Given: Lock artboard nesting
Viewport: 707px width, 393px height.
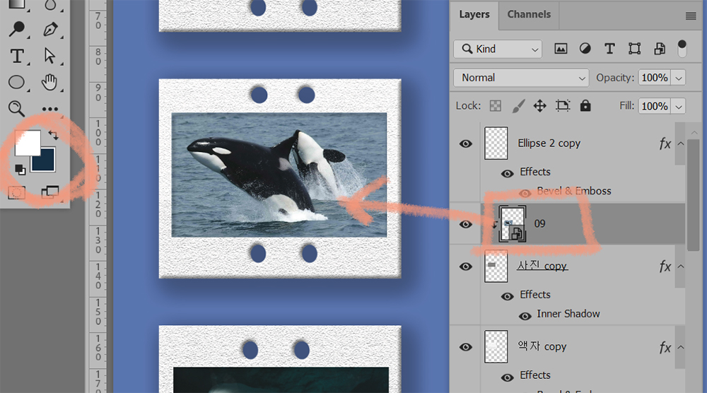Looking at the screenshot, I should click(x=563, y=106).
